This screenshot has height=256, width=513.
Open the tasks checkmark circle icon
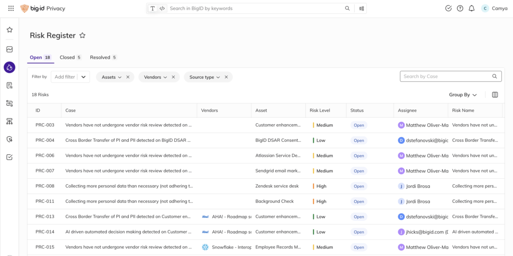[448, 9]
